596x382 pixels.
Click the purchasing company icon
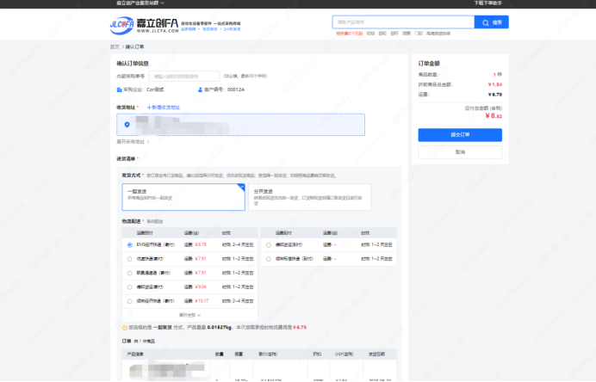coord(120,89)
